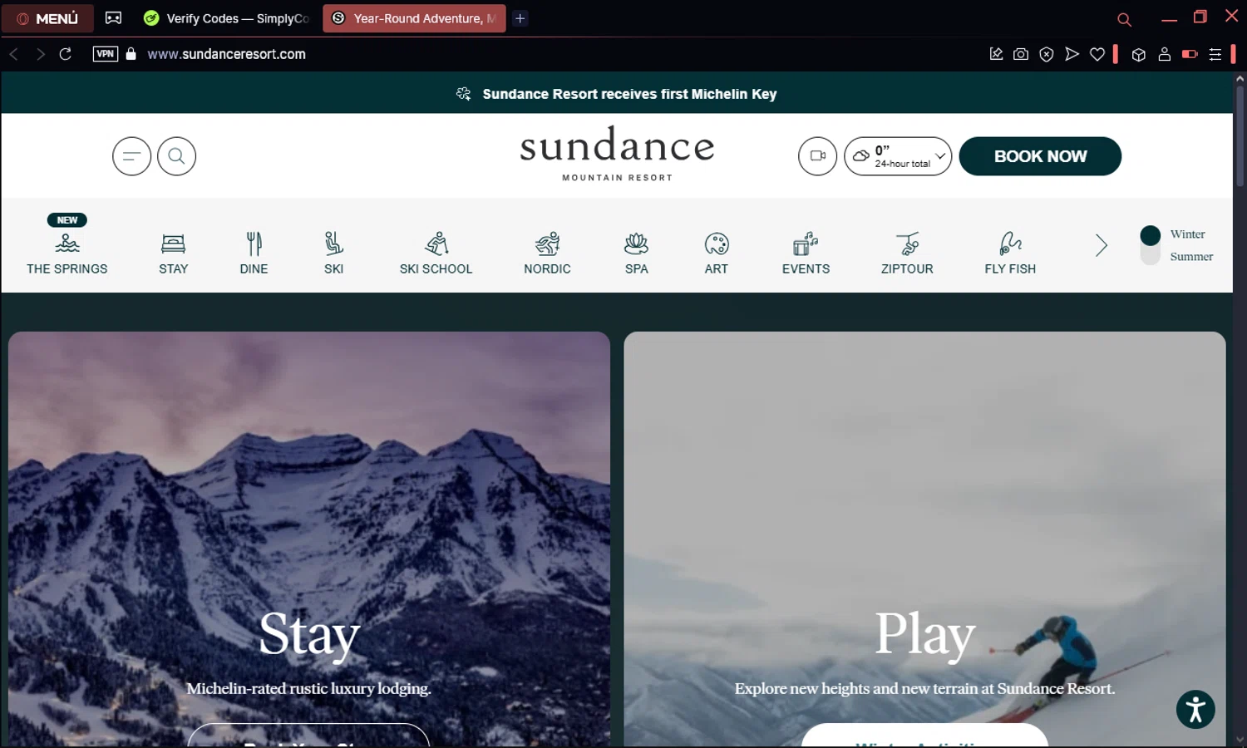Click the search tabs magnifier icon
Viewport: 1247px width, 748px height.
1124,19
